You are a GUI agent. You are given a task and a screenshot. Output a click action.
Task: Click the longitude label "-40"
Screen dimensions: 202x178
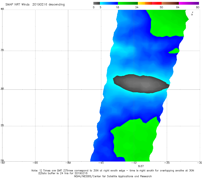point(134,163)
